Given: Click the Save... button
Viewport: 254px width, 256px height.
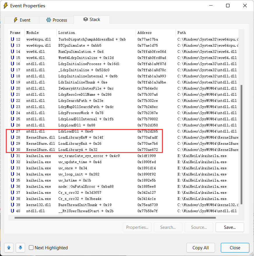Looking at the screenshot, I should pyautogui.click(x=230, y=227).
